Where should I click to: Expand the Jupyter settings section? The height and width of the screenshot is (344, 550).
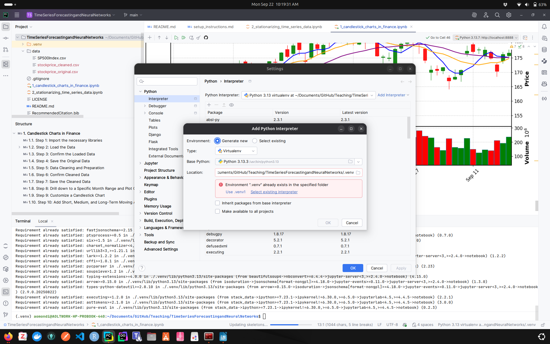(140, 163)
